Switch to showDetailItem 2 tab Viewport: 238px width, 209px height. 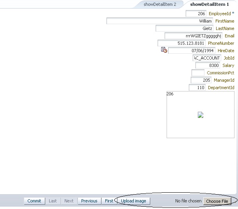[x=160, y=4]
